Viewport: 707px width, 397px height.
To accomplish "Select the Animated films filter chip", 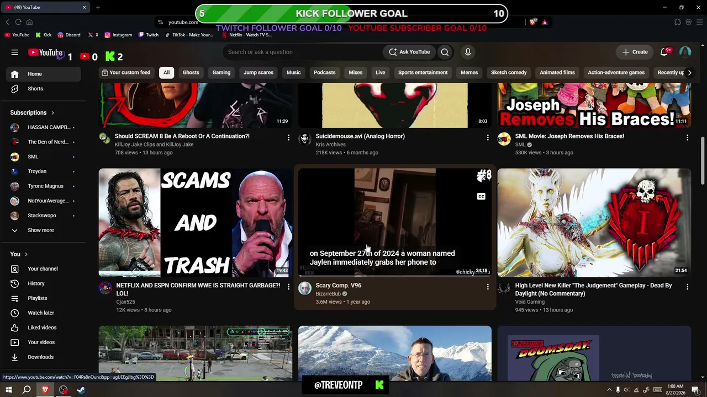I will pos(557,73).
